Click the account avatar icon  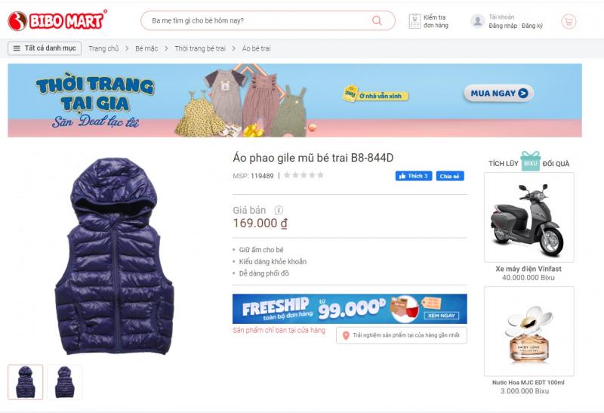(478, 21)
